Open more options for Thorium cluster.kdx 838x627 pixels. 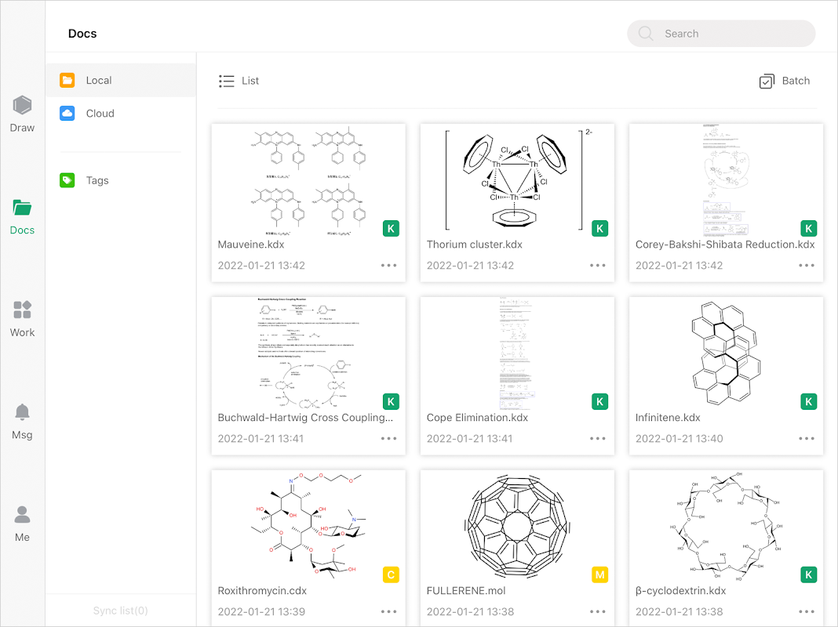598,266
